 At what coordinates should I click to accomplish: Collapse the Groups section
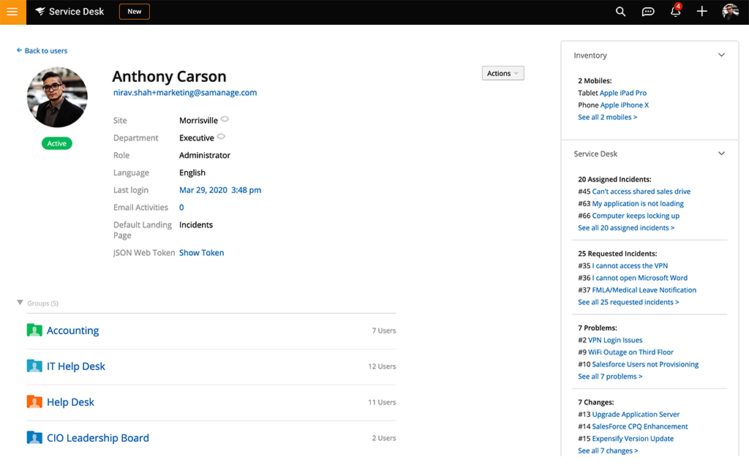click(20, 303)
